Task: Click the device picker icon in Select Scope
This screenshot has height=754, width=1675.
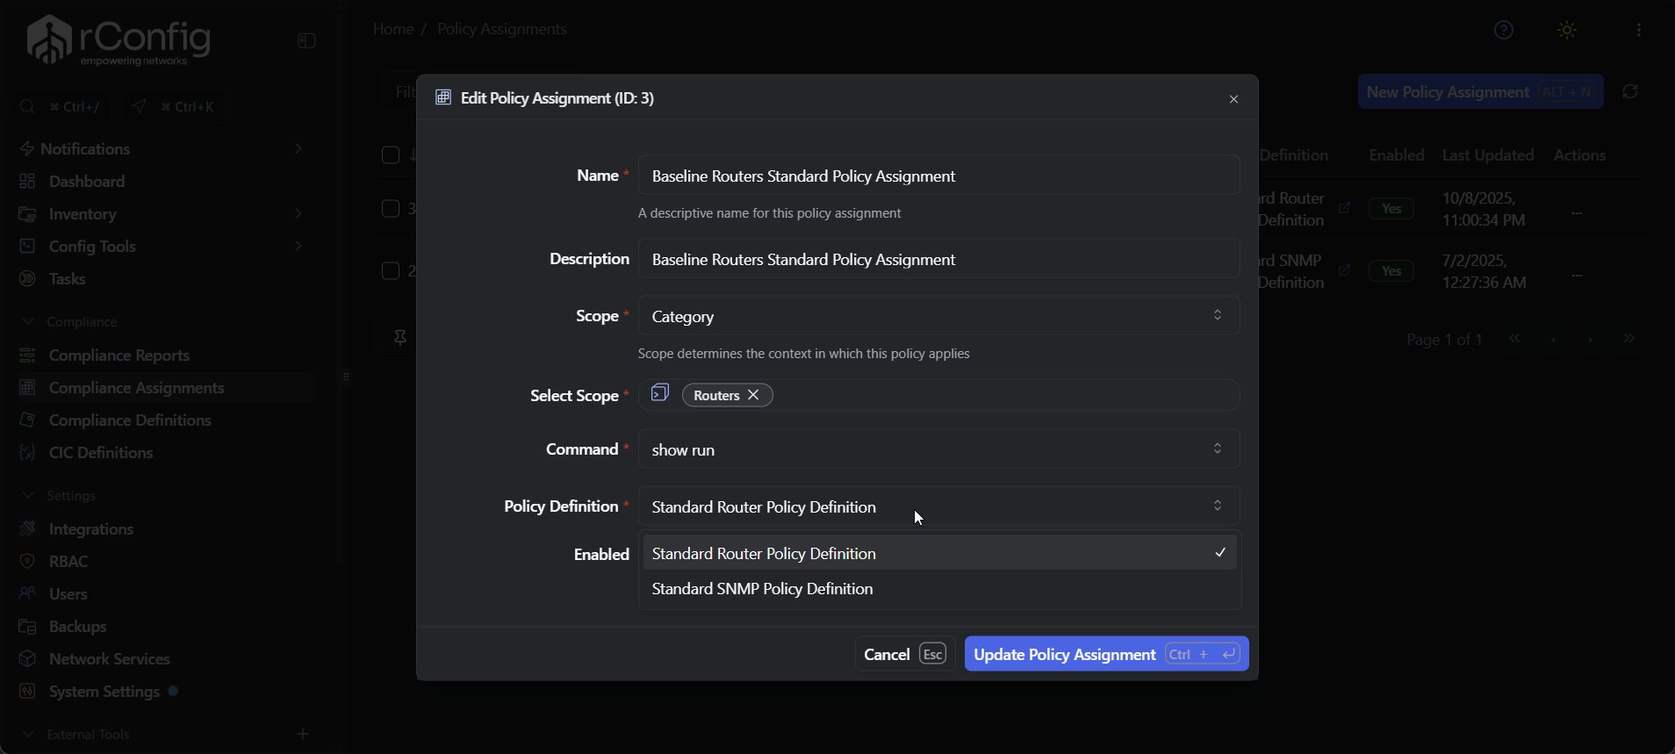Action: 660,393
